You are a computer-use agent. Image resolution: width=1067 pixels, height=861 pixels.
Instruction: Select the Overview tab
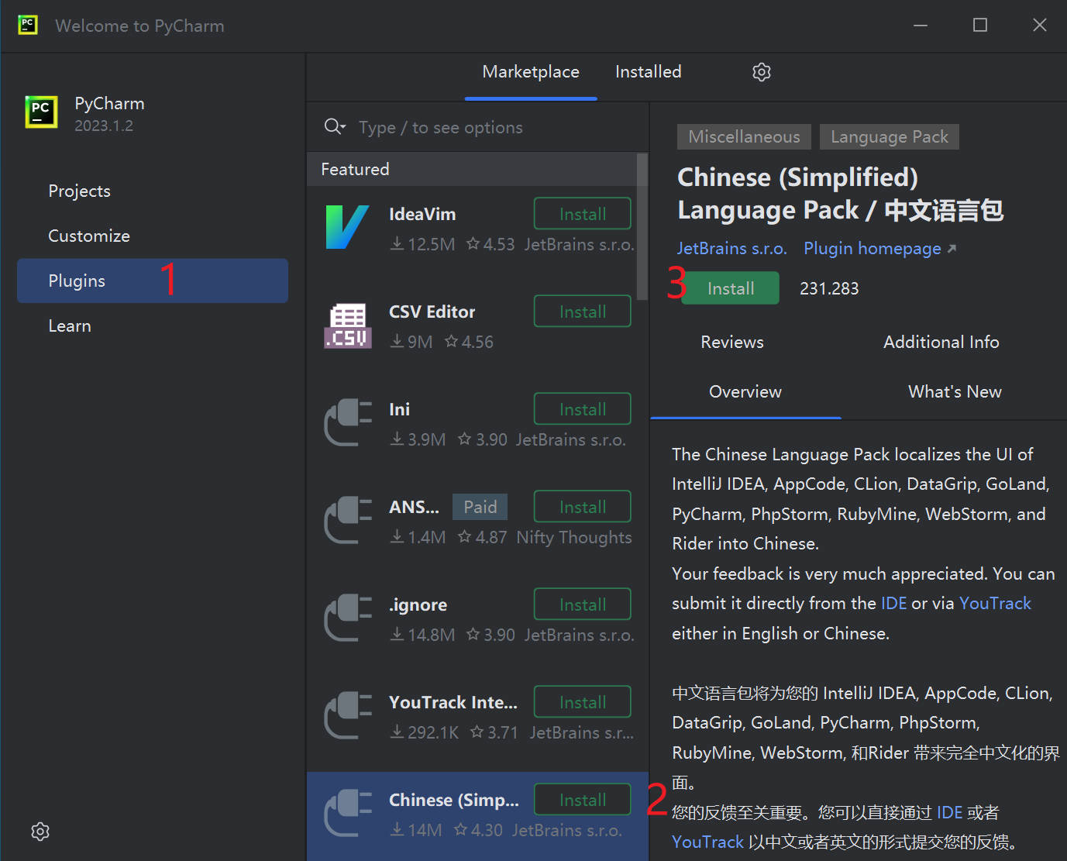tap(745, 391)
